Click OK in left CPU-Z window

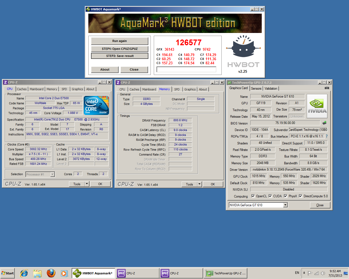(100, 184)
